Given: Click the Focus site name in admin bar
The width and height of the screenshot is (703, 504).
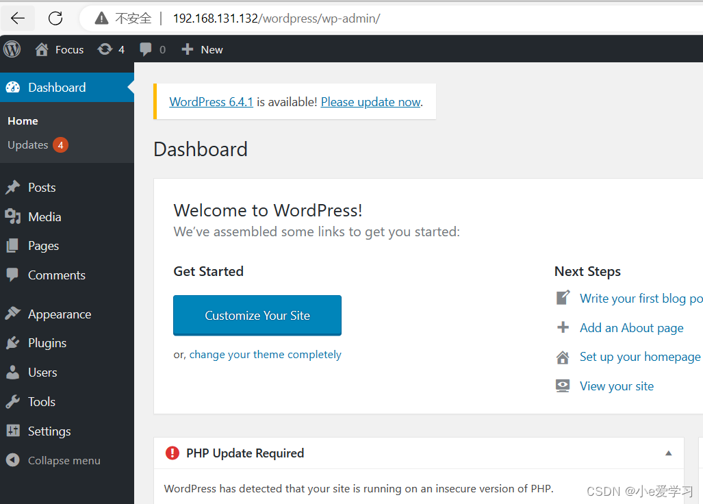Looking at the screenshot, I should pyautogui.click(x=70, y=50).
